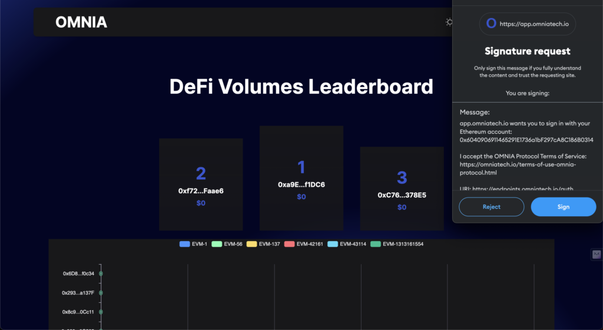Click the Signature request heading
This screenshot has height=330, width=603.
click(527, 51)
